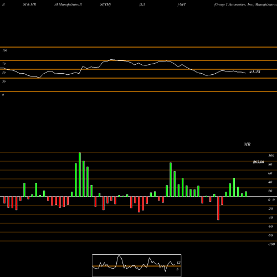Click the MR axis label 80
Screen dimensions: 277x277
click(x=270, y=165)
